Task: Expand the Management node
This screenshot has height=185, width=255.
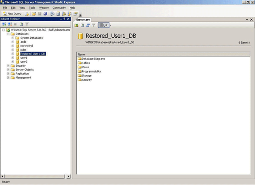Action: click(x=8, y=78)
